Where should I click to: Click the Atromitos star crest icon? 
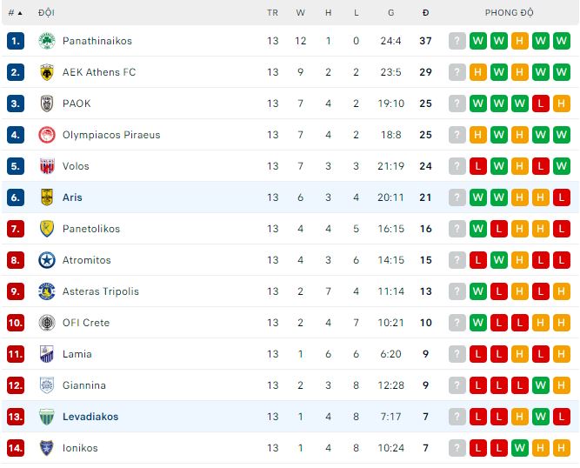(47, 260)
